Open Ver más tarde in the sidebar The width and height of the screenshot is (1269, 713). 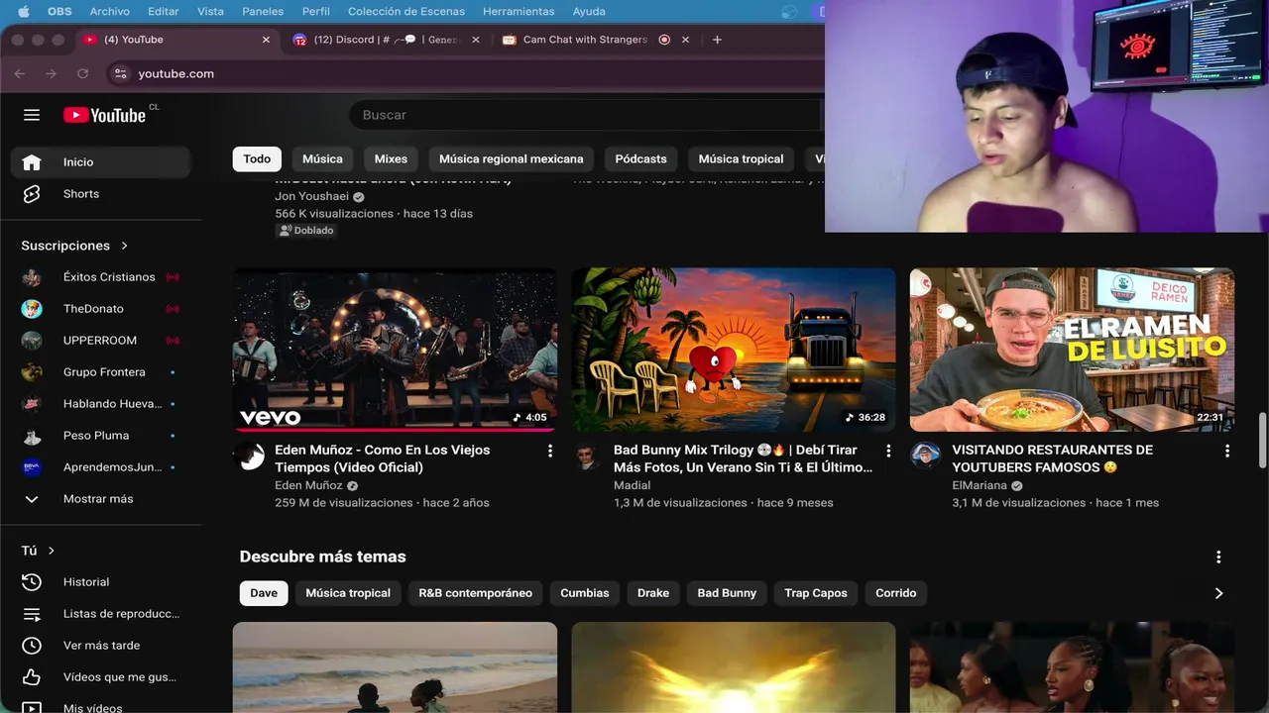click(x=100, y=646)
